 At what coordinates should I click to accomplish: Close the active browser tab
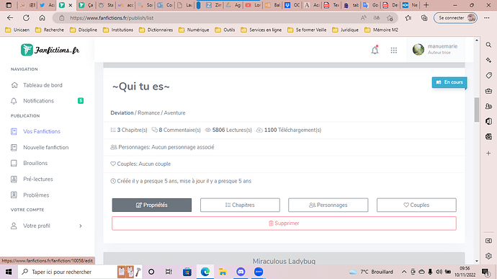point(71,5)
